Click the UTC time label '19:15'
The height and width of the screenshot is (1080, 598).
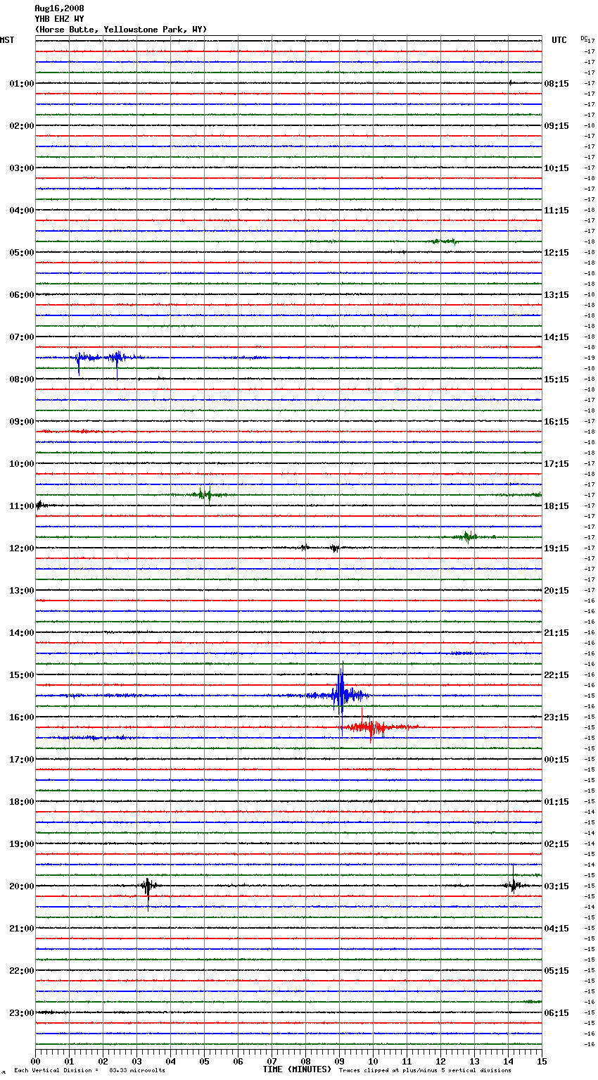(556, 548)
